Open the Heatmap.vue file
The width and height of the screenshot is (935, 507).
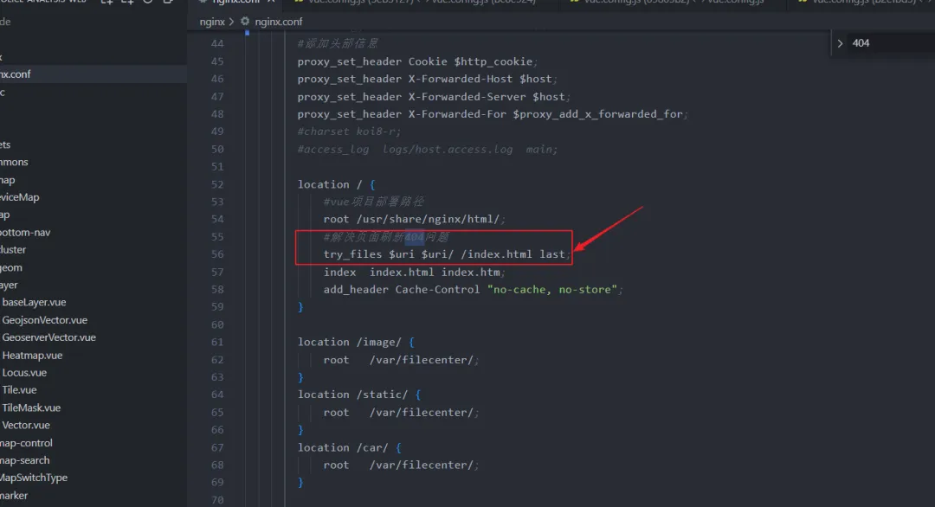tap(32, 356)
